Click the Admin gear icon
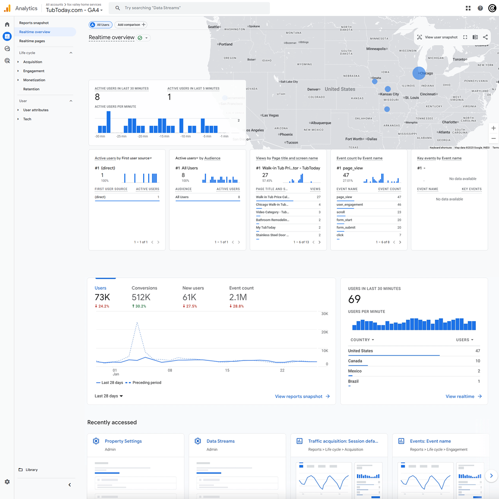 7,482
